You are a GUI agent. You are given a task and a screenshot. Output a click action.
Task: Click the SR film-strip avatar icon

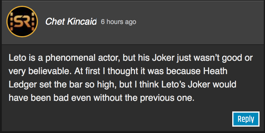22,22
